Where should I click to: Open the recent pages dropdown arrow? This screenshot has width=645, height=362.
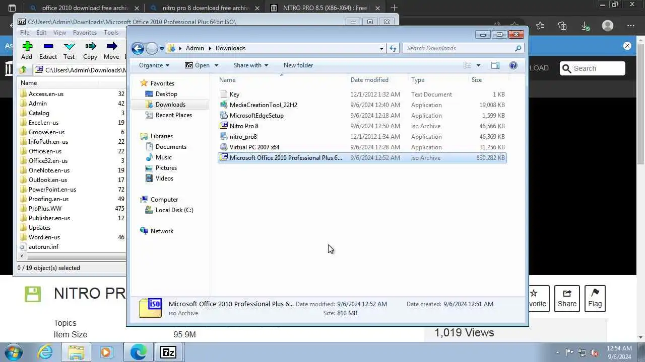click(x=162, y=49)
